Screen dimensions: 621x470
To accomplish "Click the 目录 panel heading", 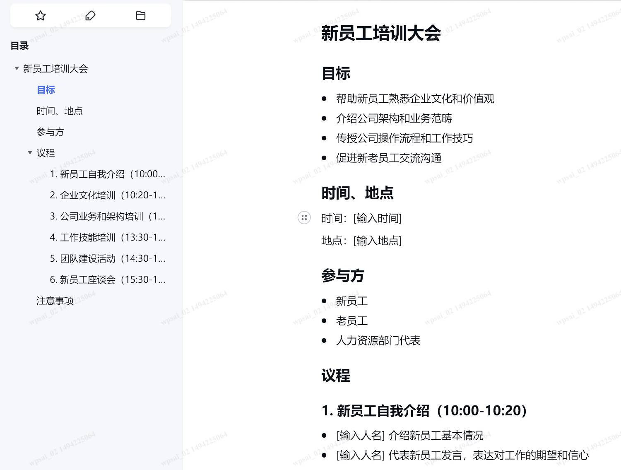I will pos(19,46).
